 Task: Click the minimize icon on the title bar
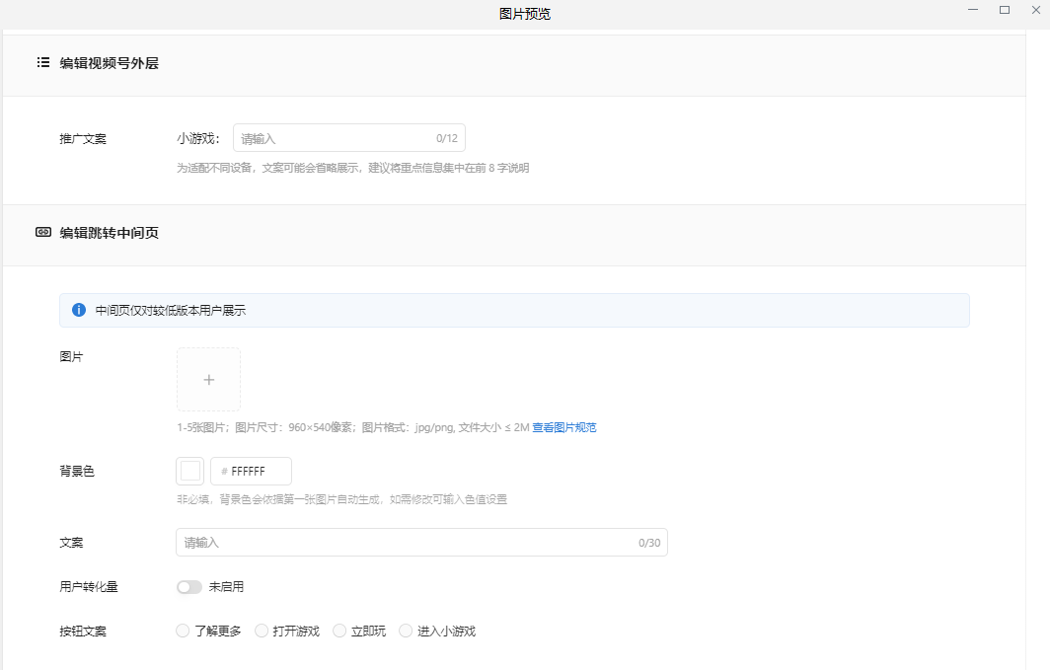tap(972, 10)
